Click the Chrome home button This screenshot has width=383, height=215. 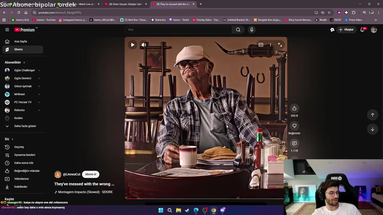coord(26,13)
